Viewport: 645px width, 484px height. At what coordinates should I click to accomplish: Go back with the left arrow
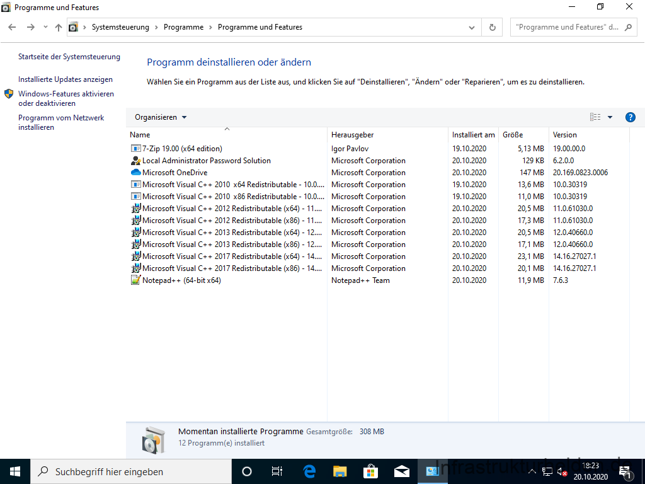pos(12,27)
